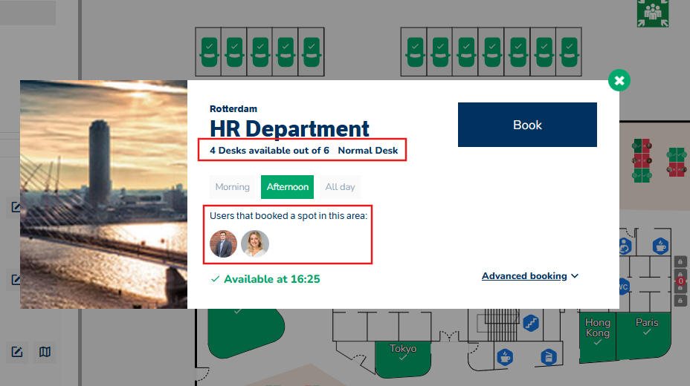
Task: Click the coffee cup icon near the locks
Action: [660, 246]
